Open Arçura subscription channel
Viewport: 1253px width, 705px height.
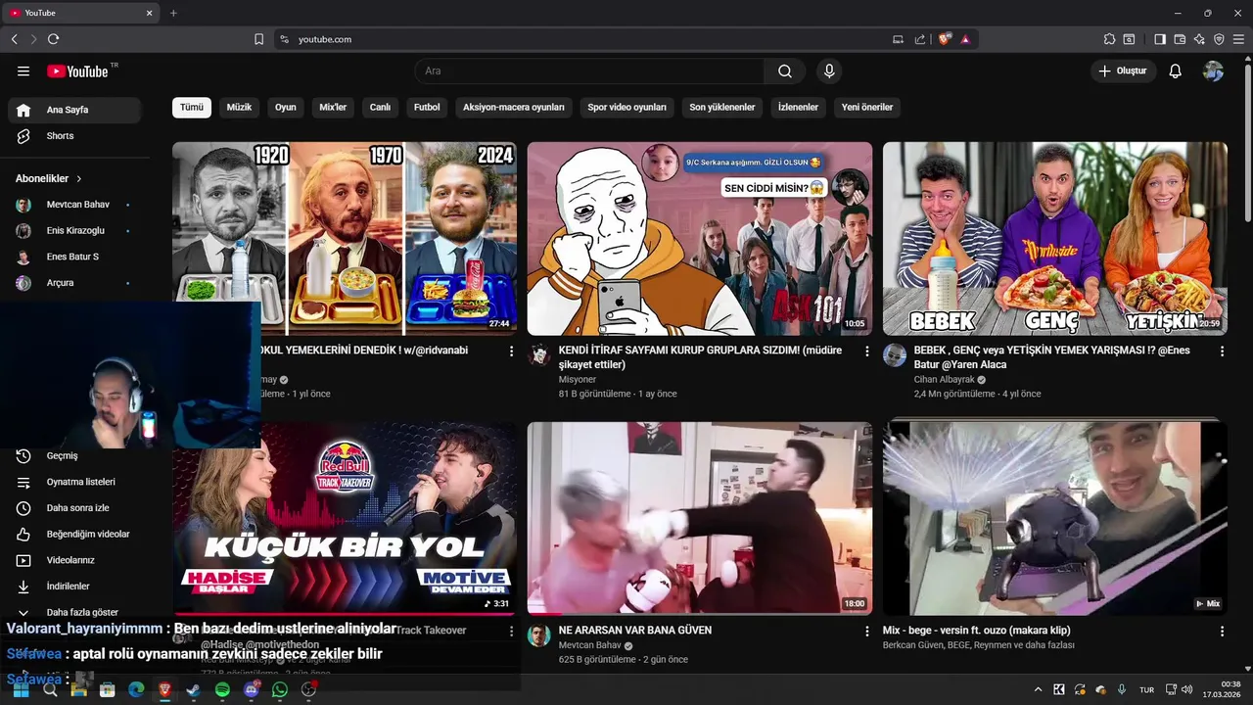click(x=74, y=283)
